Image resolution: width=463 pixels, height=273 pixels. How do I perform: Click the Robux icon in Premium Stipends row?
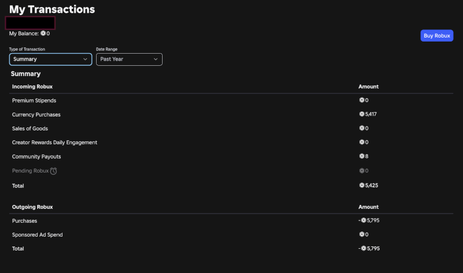(362, 100)
